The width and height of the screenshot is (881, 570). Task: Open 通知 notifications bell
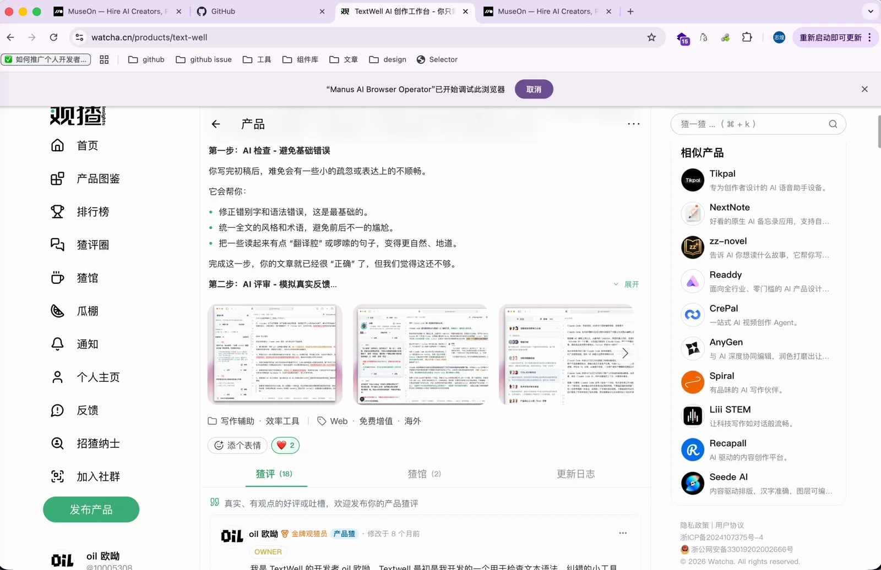click(x=74, y=344)
